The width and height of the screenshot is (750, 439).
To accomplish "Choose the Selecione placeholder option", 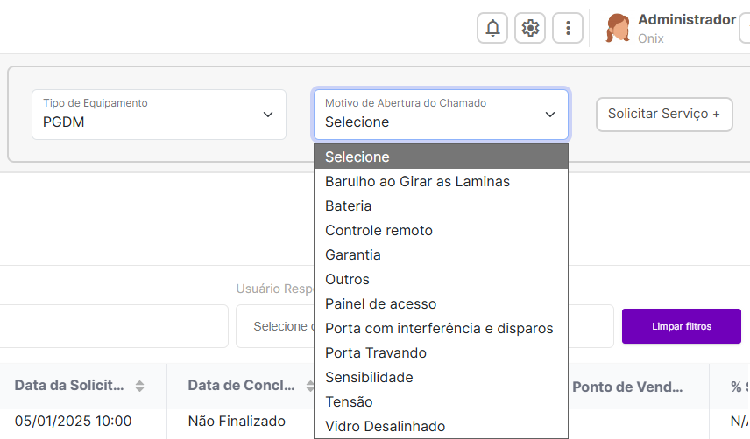I will [441, 157].
